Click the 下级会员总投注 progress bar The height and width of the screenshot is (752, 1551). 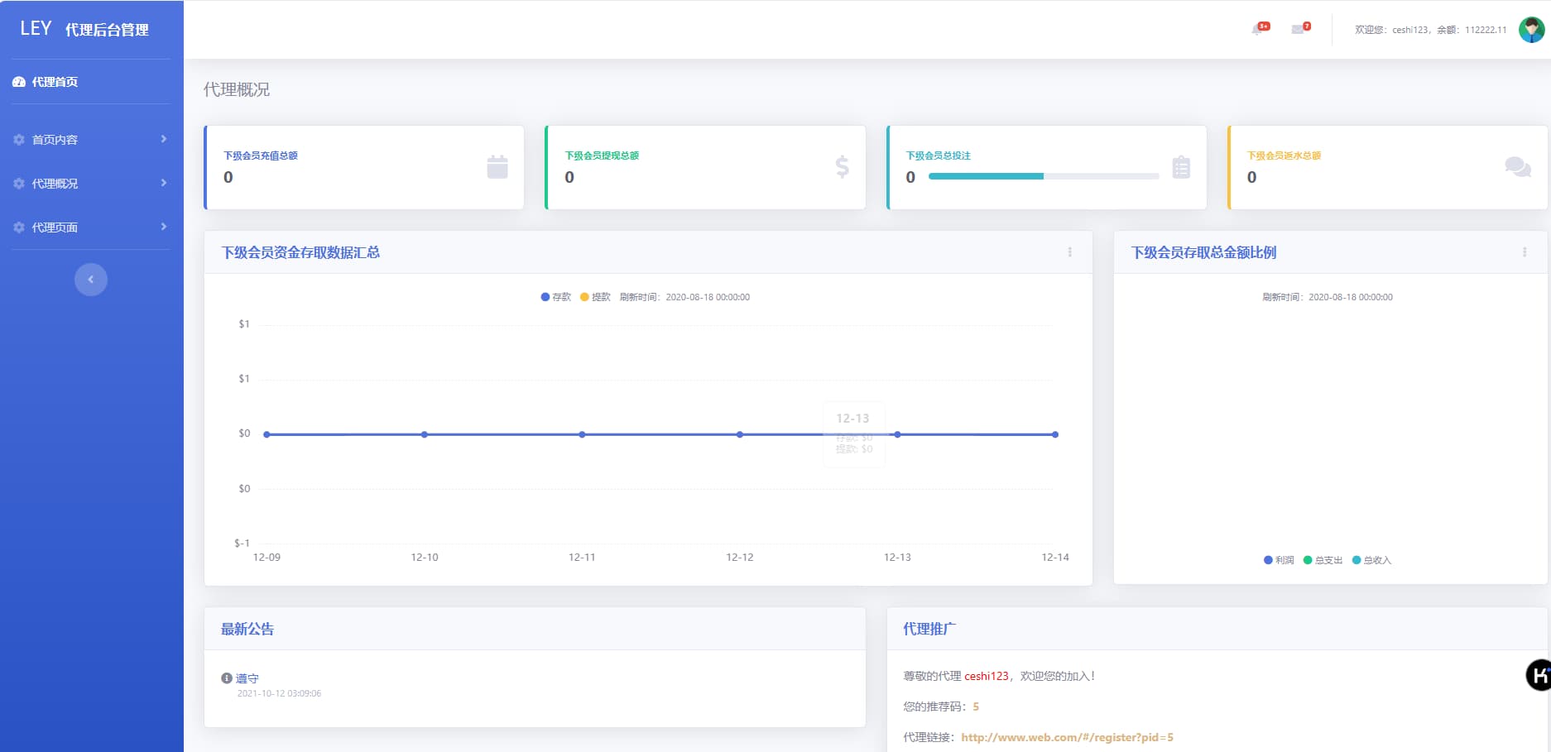click(x=1043, y=176)
